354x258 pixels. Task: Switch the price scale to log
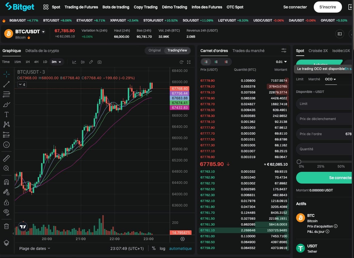coord(162,248)
